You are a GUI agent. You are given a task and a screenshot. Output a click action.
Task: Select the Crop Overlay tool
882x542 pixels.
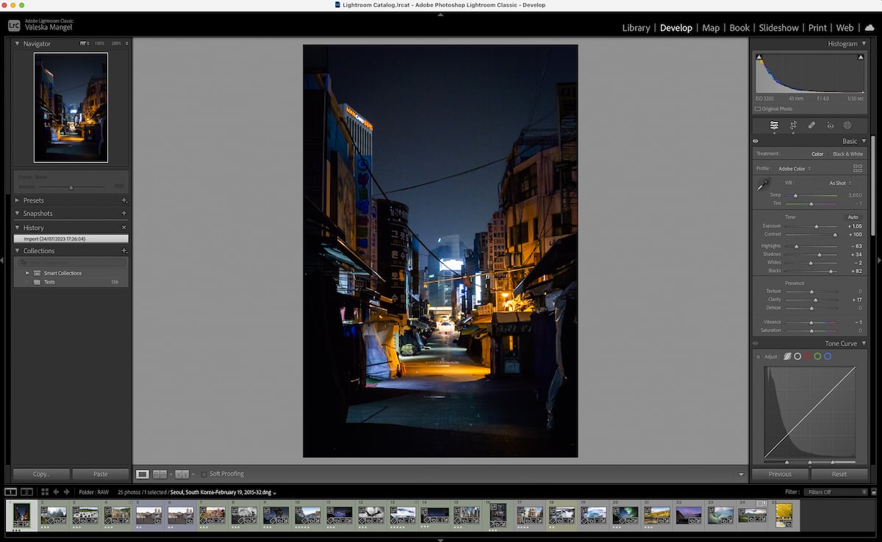click(793, 126)
